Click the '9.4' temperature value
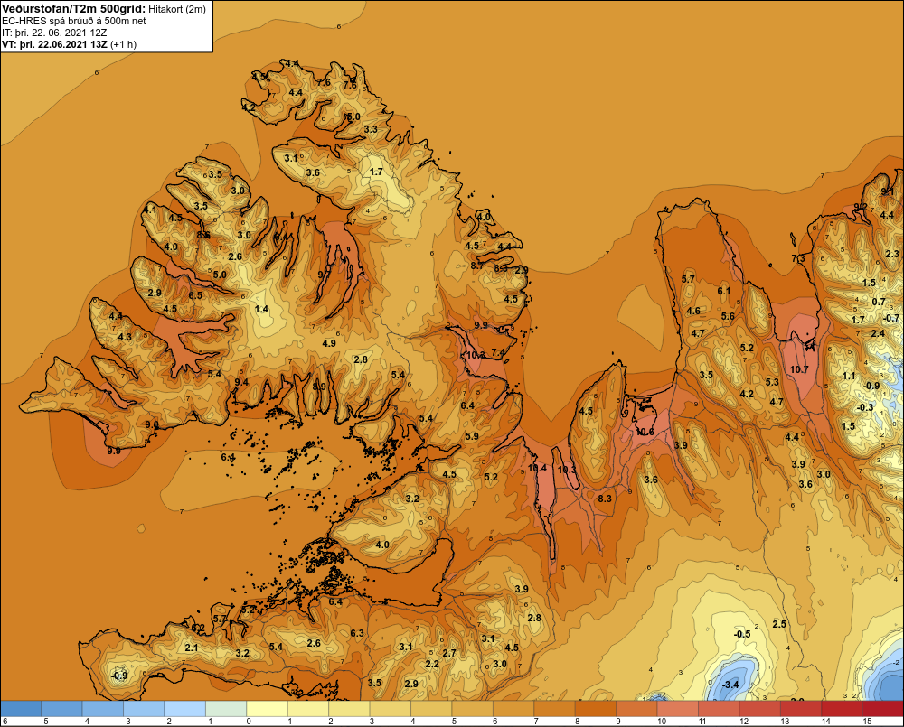 pyautogui.click(x=241, y=382)
